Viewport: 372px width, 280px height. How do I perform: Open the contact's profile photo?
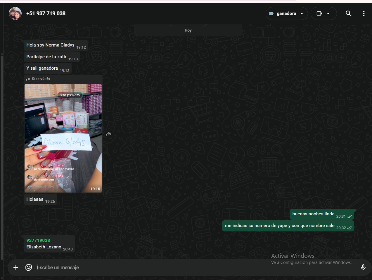15,13
